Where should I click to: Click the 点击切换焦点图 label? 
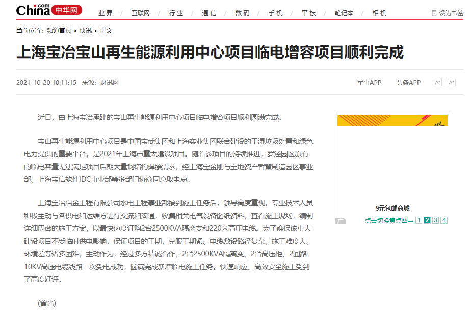click(x=386, y=220)
